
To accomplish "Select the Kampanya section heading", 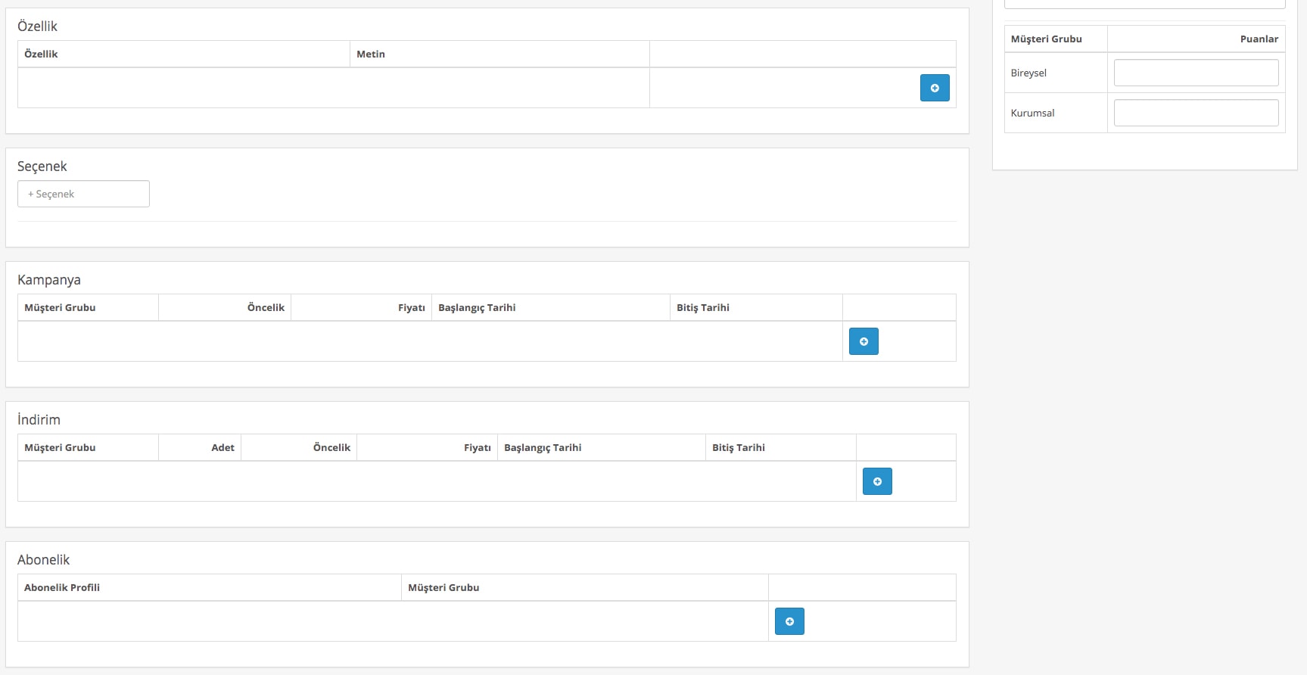I will (49, 280).
